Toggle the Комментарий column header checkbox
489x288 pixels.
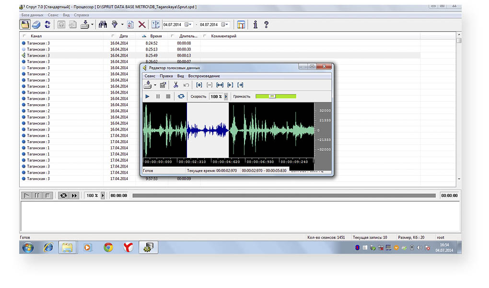coord(205,36)
